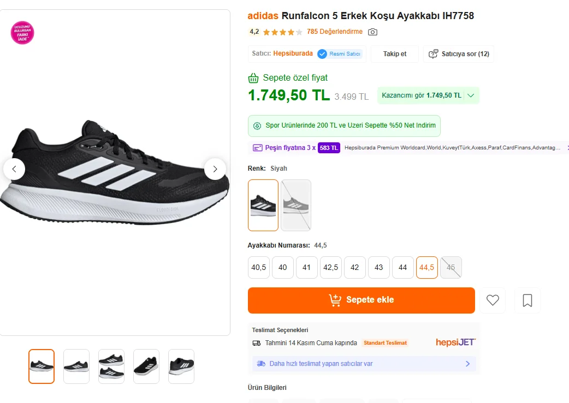Click the pink price-difference refund badge
Screen dimensions: 569x403
(22, 33)
